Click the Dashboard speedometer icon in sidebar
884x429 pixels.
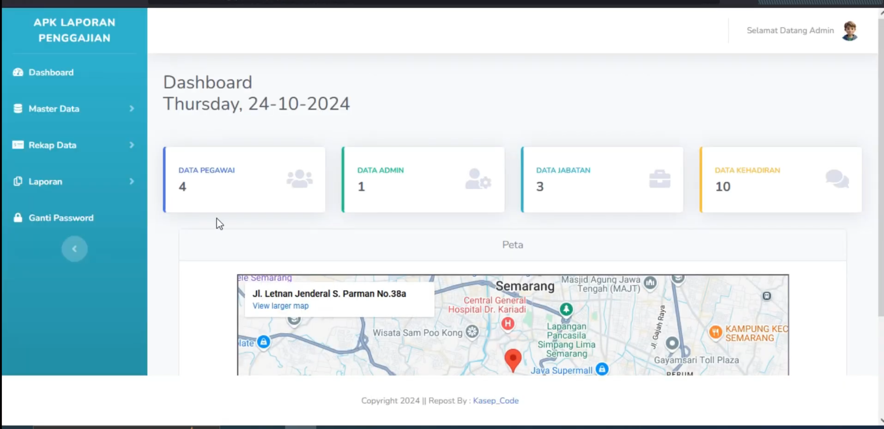coord(18,72)
